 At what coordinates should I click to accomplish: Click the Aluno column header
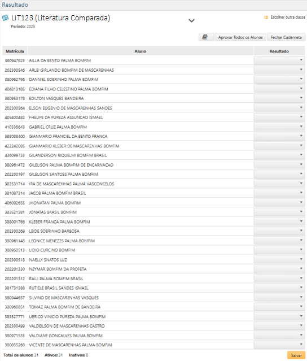141,51
